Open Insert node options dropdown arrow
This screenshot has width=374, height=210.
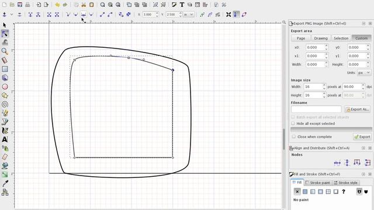point(12,15)
